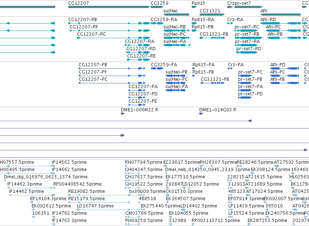Screen dimensions: 309x226
Task: Click protein CG12207-PD label
Action: [x=143, y=94]
